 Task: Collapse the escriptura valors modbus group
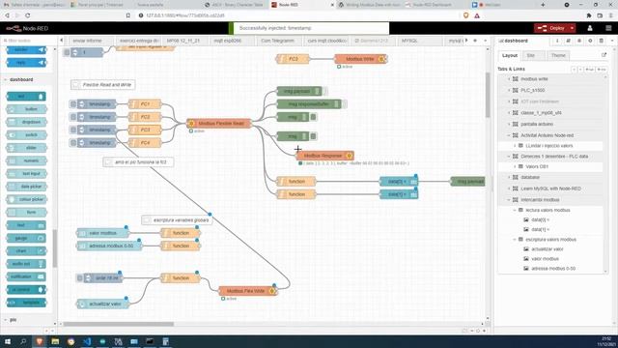coord(515,240)
